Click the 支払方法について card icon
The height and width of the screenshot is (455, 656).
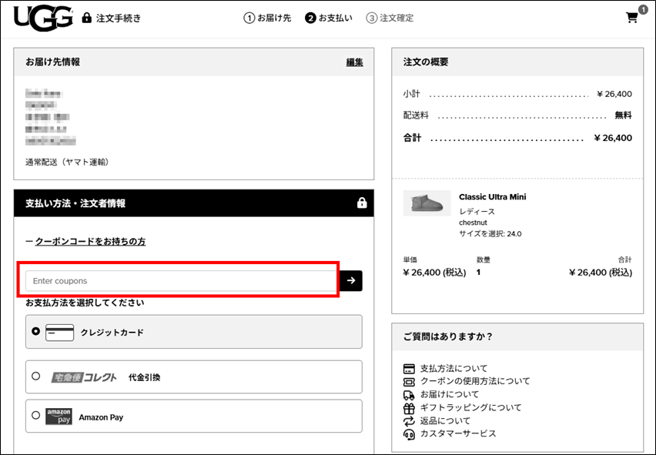(409, 369)
